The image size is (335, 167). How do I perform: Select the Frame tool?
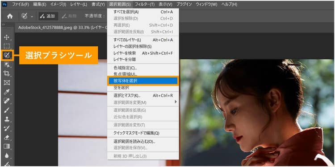[7, 83]
